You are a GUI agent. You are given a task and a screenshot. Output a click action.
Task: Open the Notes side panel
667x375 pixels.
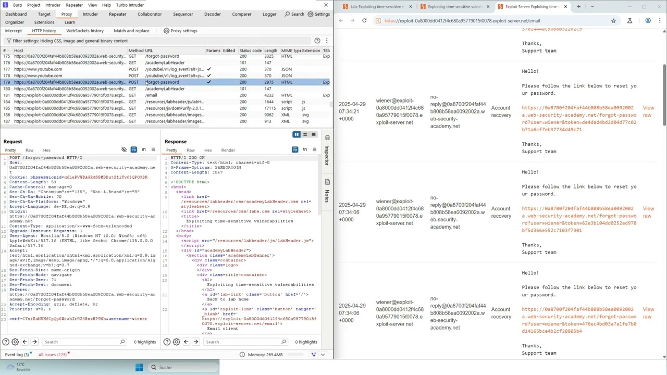327,191
